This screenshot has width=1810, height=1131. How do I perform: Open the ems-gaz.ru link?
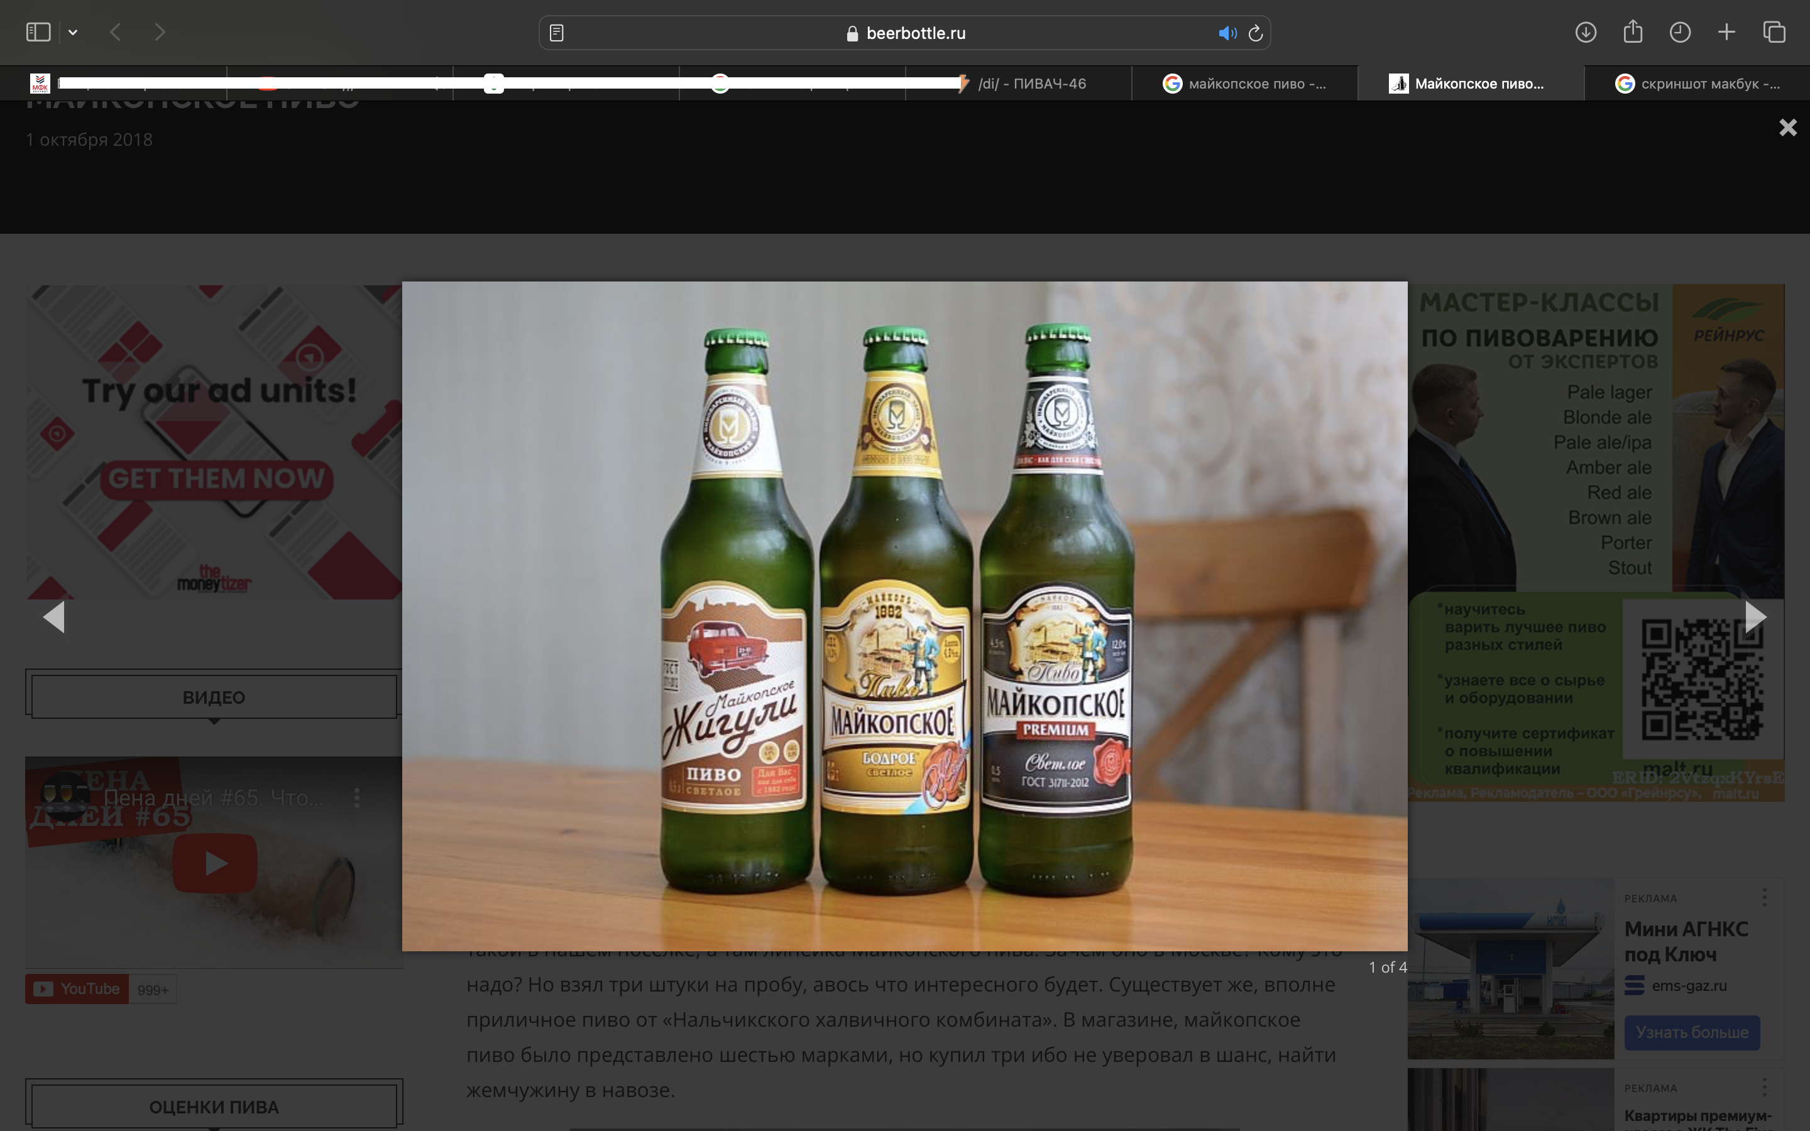click(x=1689, y=986)
